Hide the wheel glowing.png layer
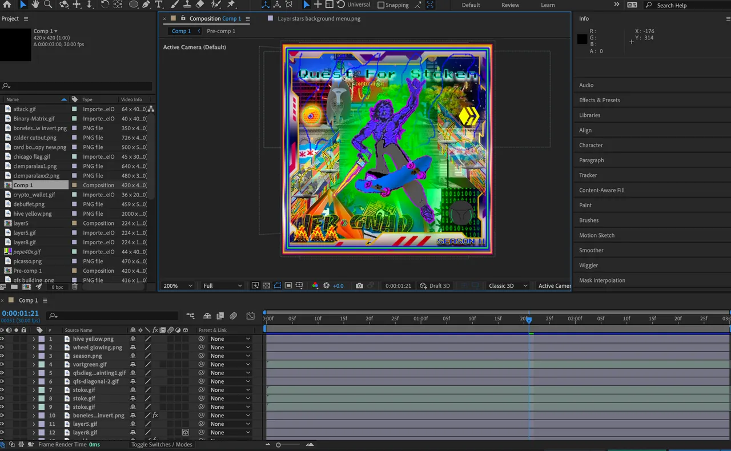Viewport: 731px width, 451px height. click(2, 347)
